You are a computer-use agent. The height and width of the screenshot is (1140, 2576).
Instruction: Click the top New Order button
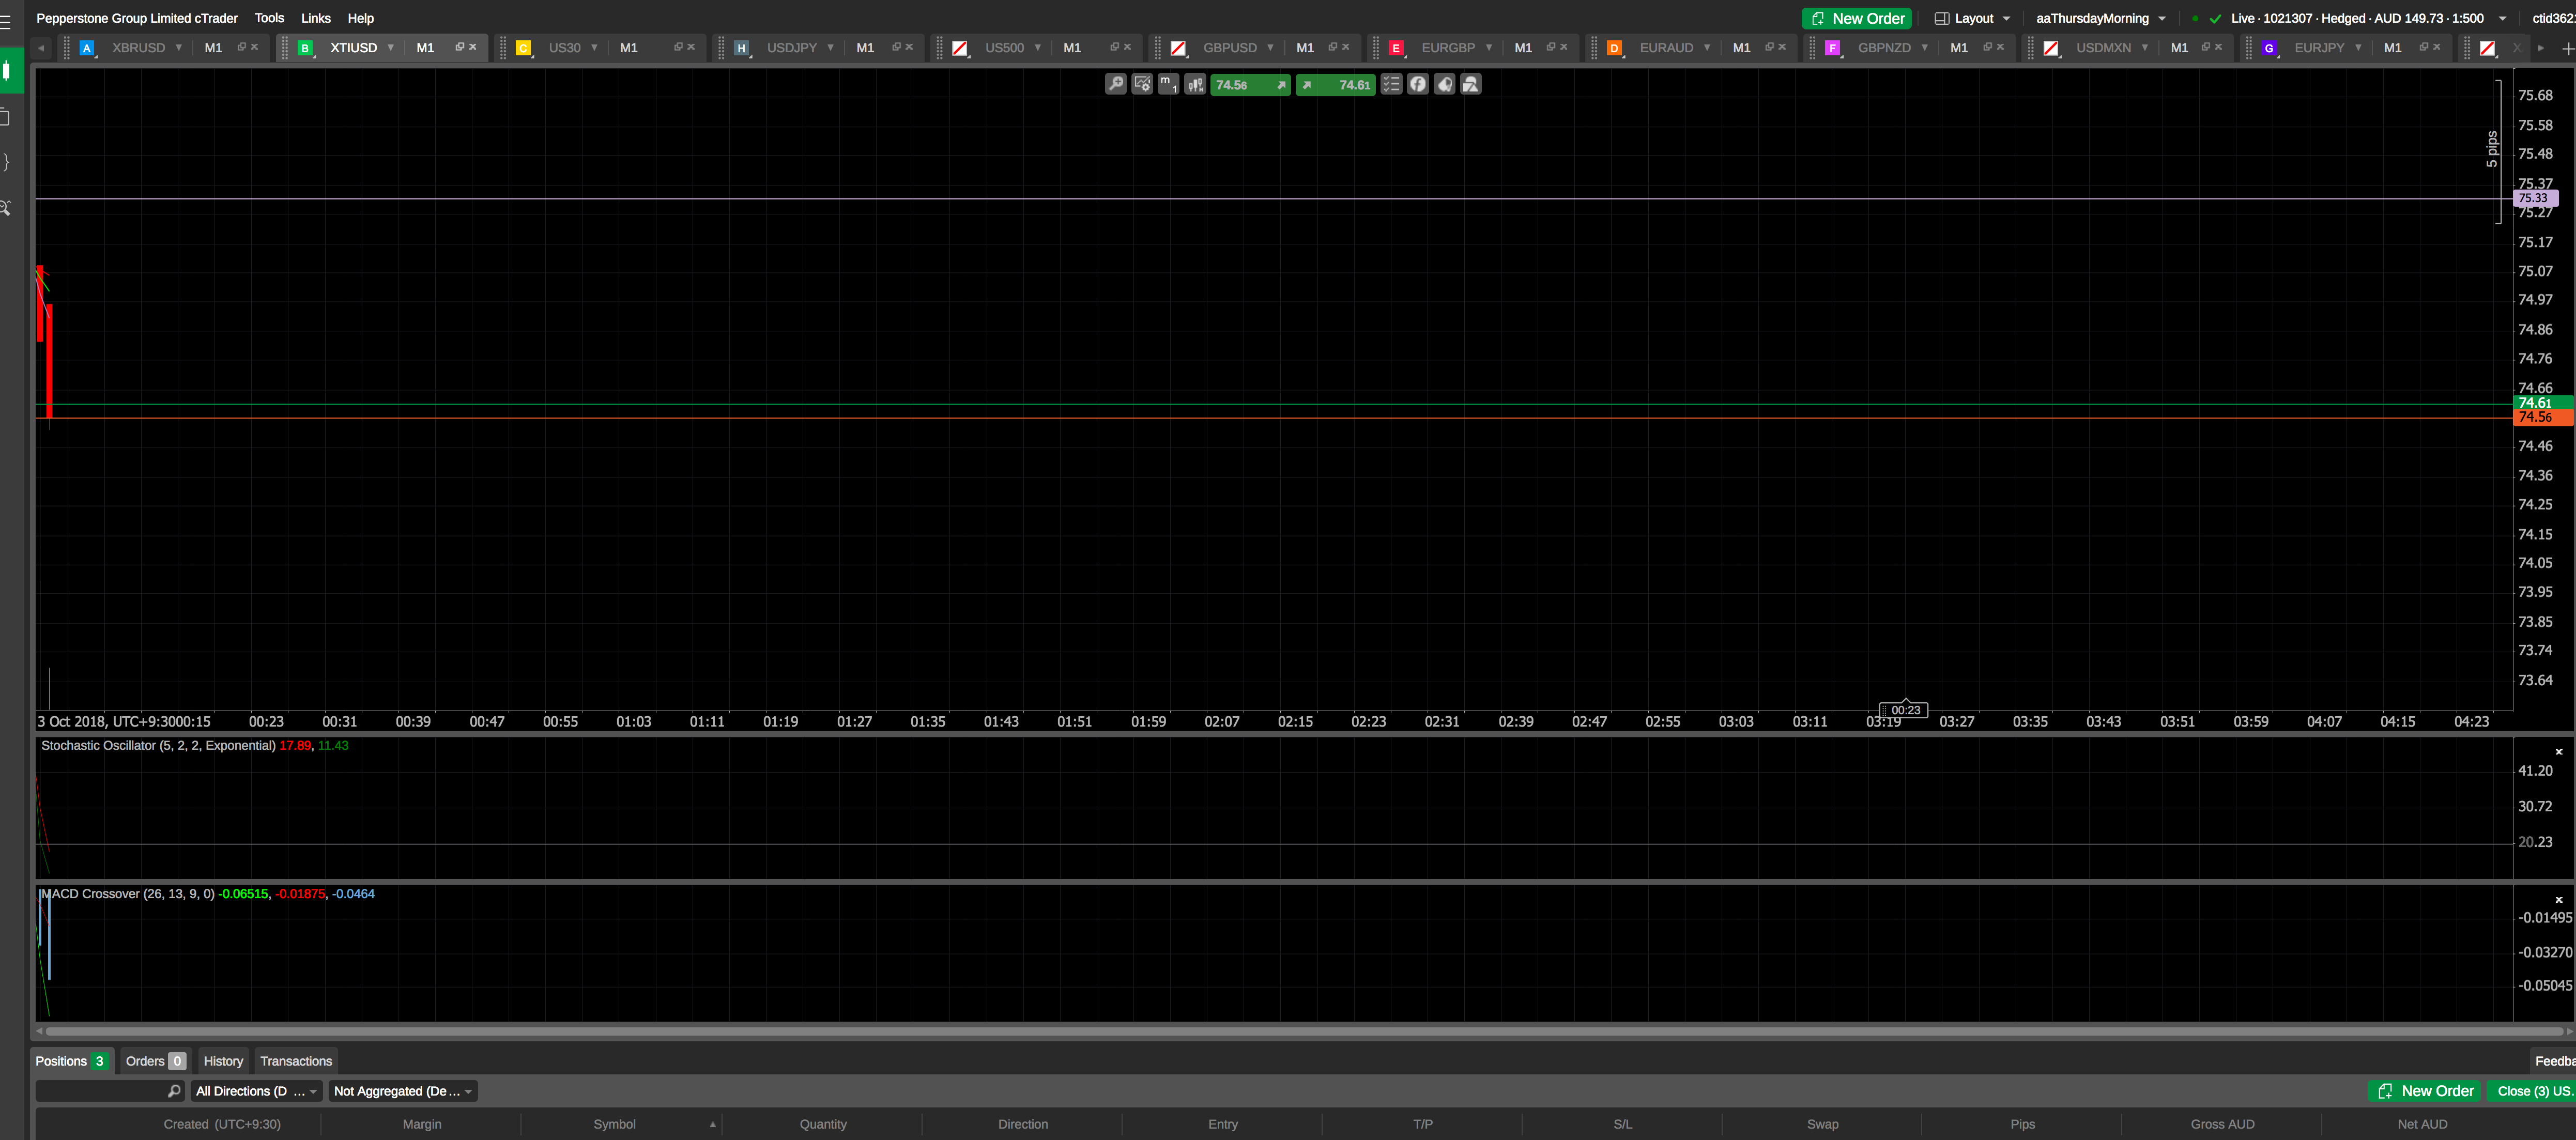pos(1856,18)
